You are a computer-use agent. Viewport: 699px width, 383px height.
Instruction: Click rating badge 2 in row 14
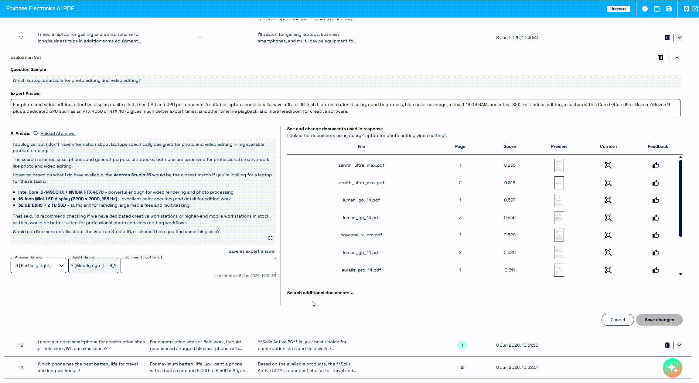click(462, 367)
